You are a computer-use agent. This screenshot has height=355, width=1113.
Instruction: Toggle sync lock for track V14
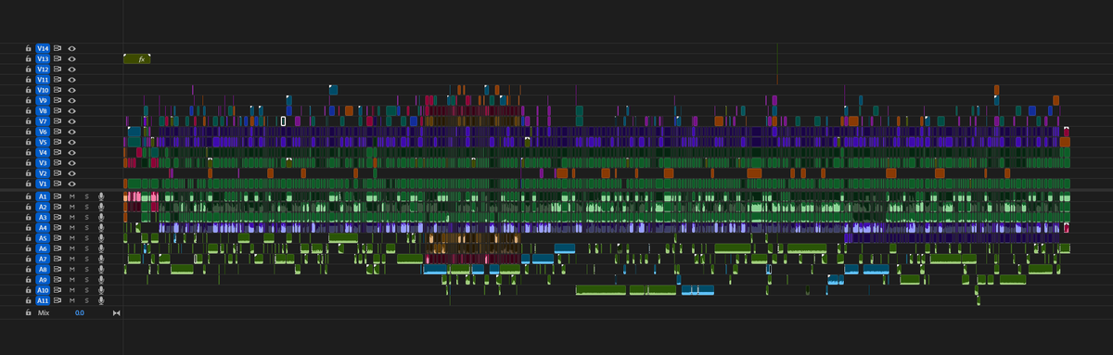(58, 48)
